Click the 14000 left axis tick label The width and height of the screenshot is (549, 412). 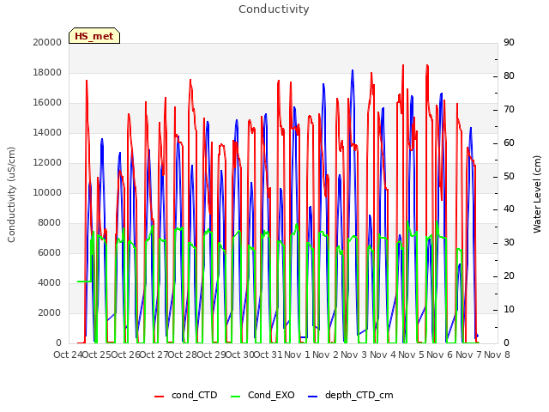click(x=47, y=132)
